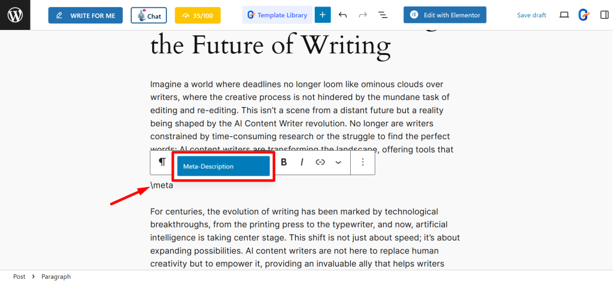Click the WordPress logo icon
613x281 pixels.
click(x=15, y=15)
